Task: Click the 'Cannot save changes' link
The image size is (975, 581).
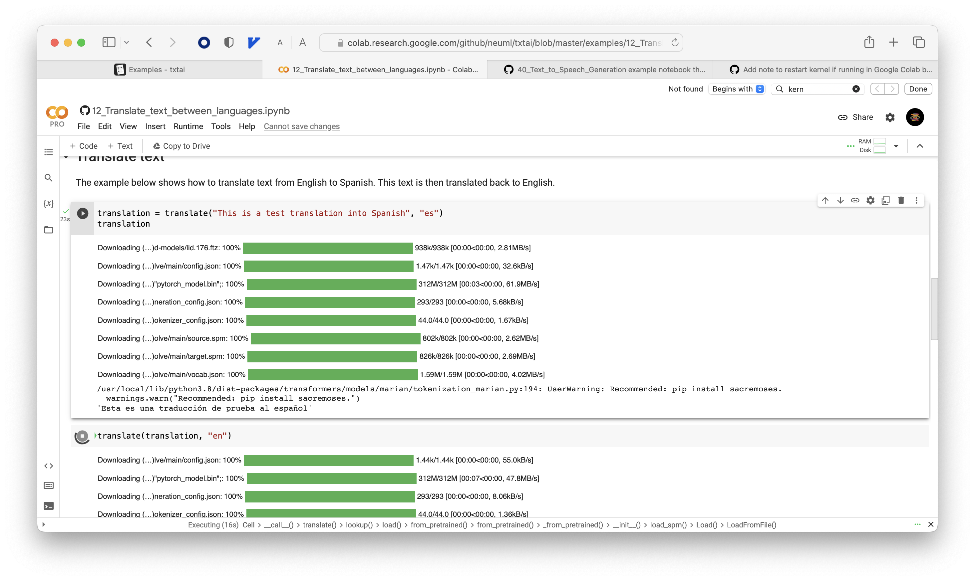Action: [x=302, y=126]
